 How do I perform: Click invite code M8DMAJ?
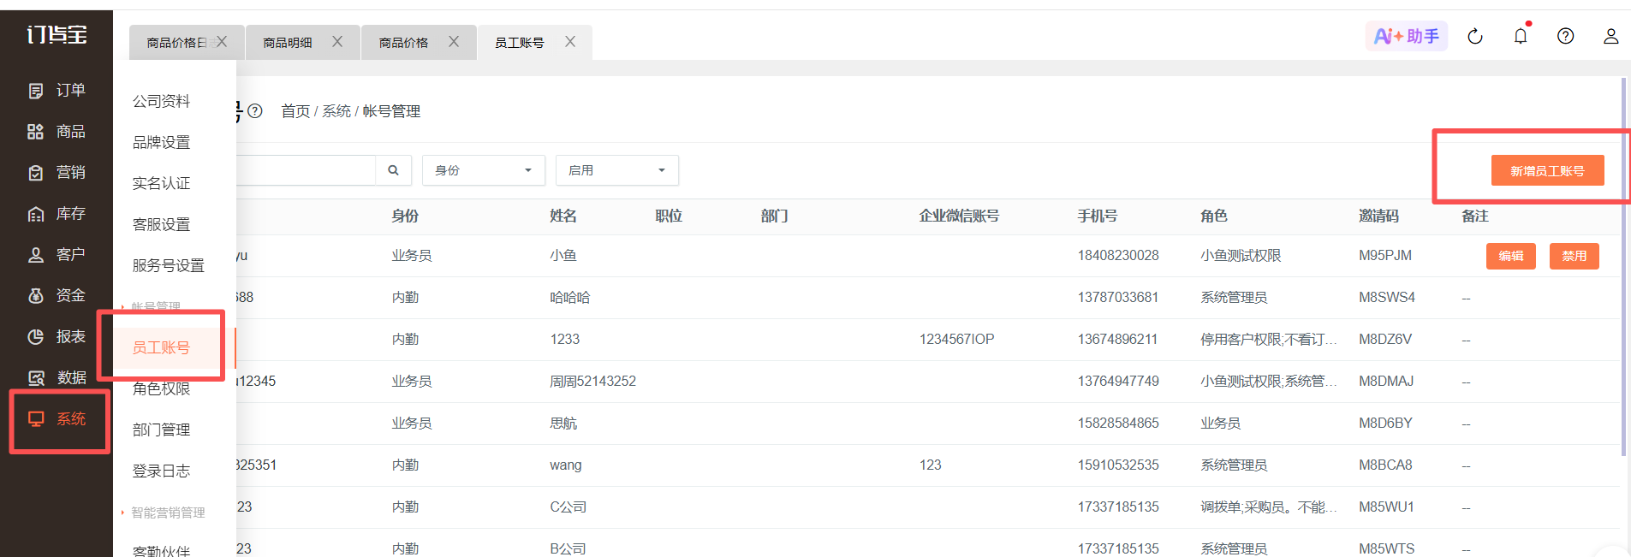coord(1387,382)
